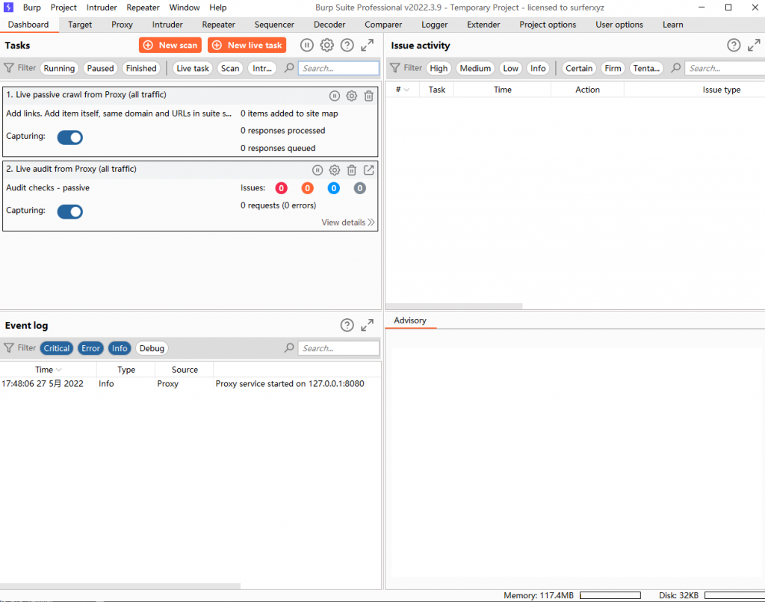Open the Help menu
The image size is (765, 602).
(218, 7)
